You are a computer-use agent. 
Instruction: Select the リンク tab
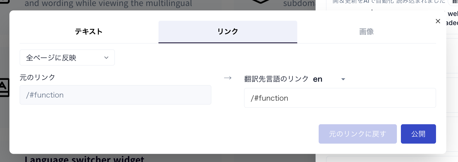pyautogui.click(x=228, y=32)
